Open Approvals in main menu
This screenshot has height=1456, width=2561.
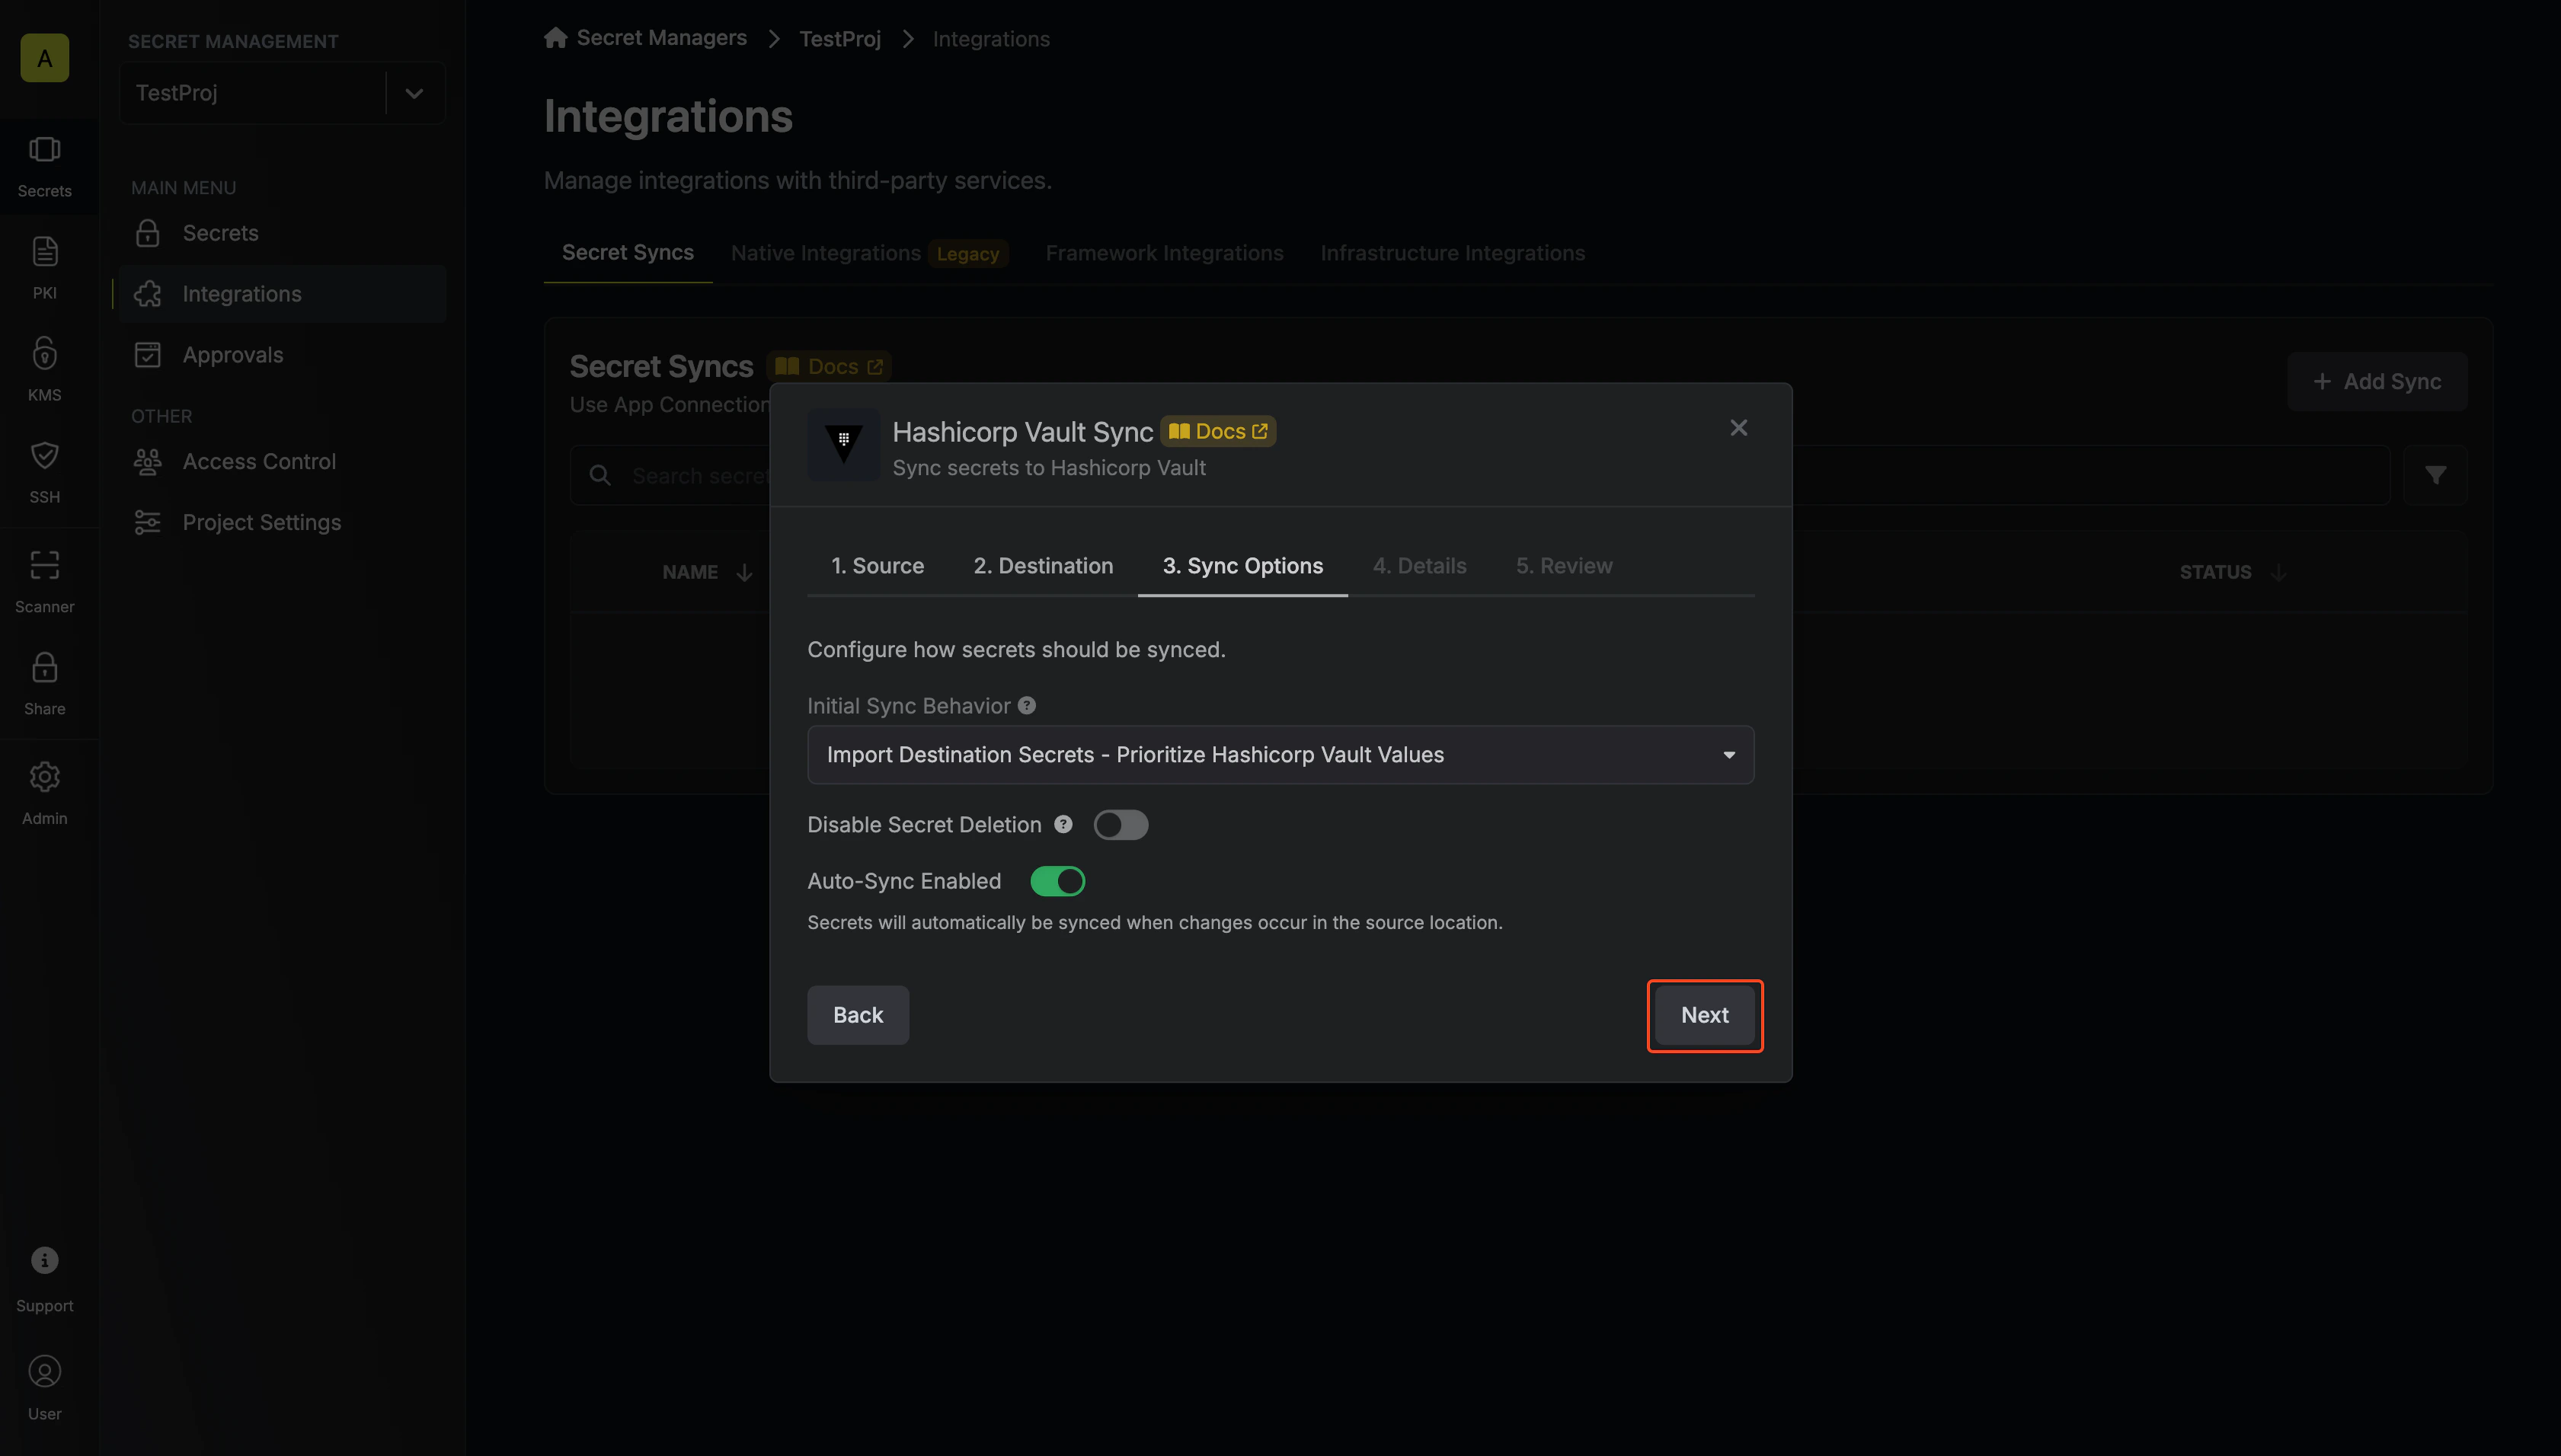pyautogui.click(x=282, y=355)
